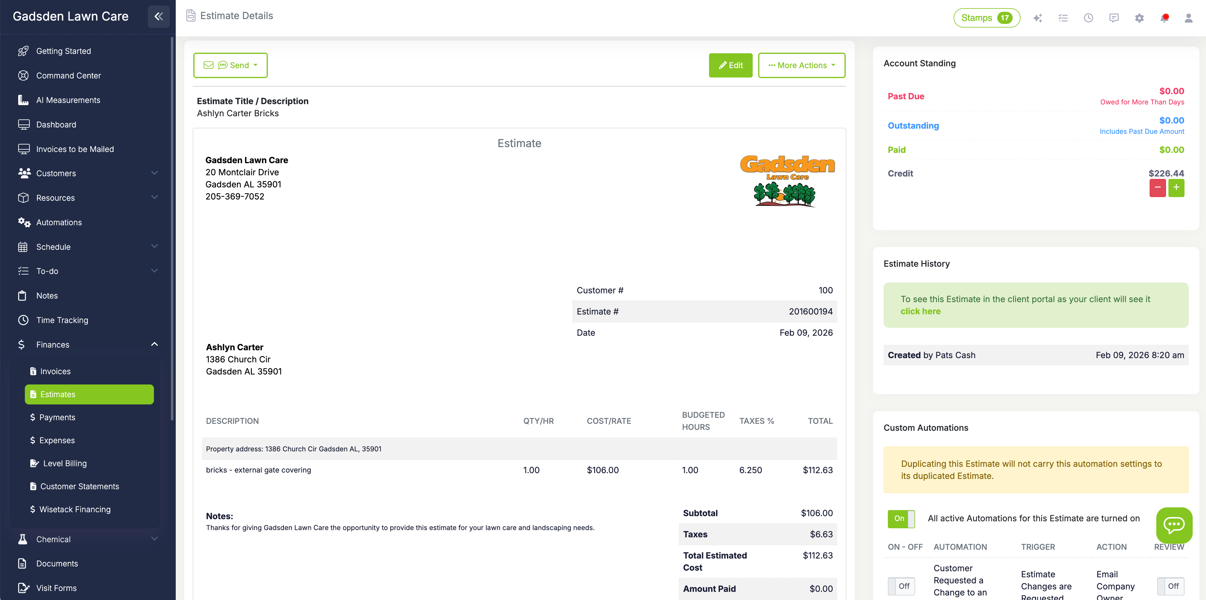Screen dimensions: 1206x600
Task: View recent activity via clock icon
Action: click(x=1088, y=18)
